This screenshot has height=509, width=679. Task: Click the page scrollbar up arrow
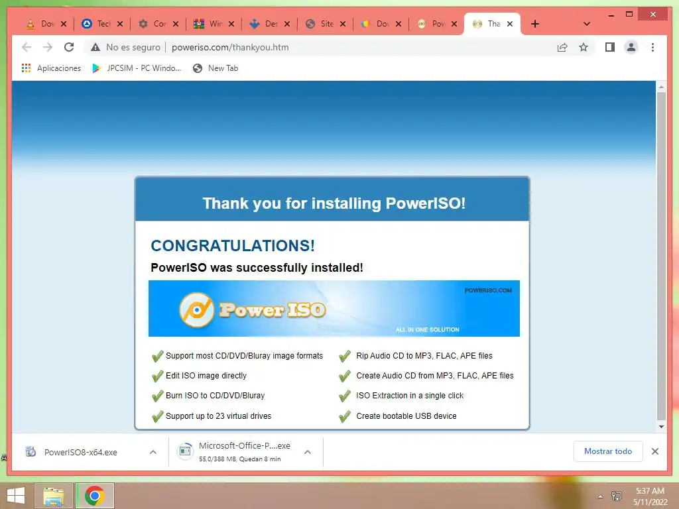point(661,87)
